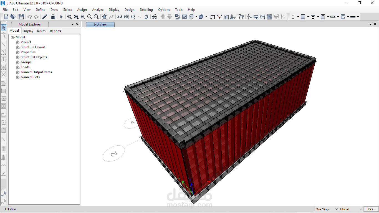Expand the Loads tree node
This screenshot has height=213, width=379.
[x=18, y=67]
